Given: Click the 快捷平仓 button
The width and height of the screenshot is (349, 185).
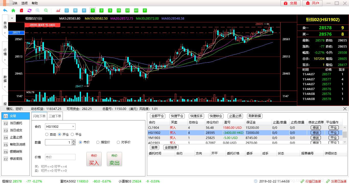Looking at the screenshot, I should pos(177,116).
